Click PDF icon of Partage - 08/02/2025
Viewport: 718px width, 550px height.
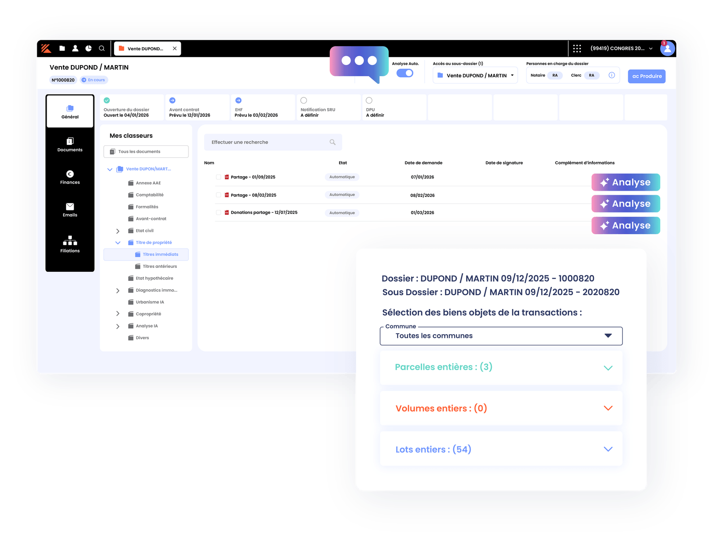pyautogui.click(x=227, y=195)
